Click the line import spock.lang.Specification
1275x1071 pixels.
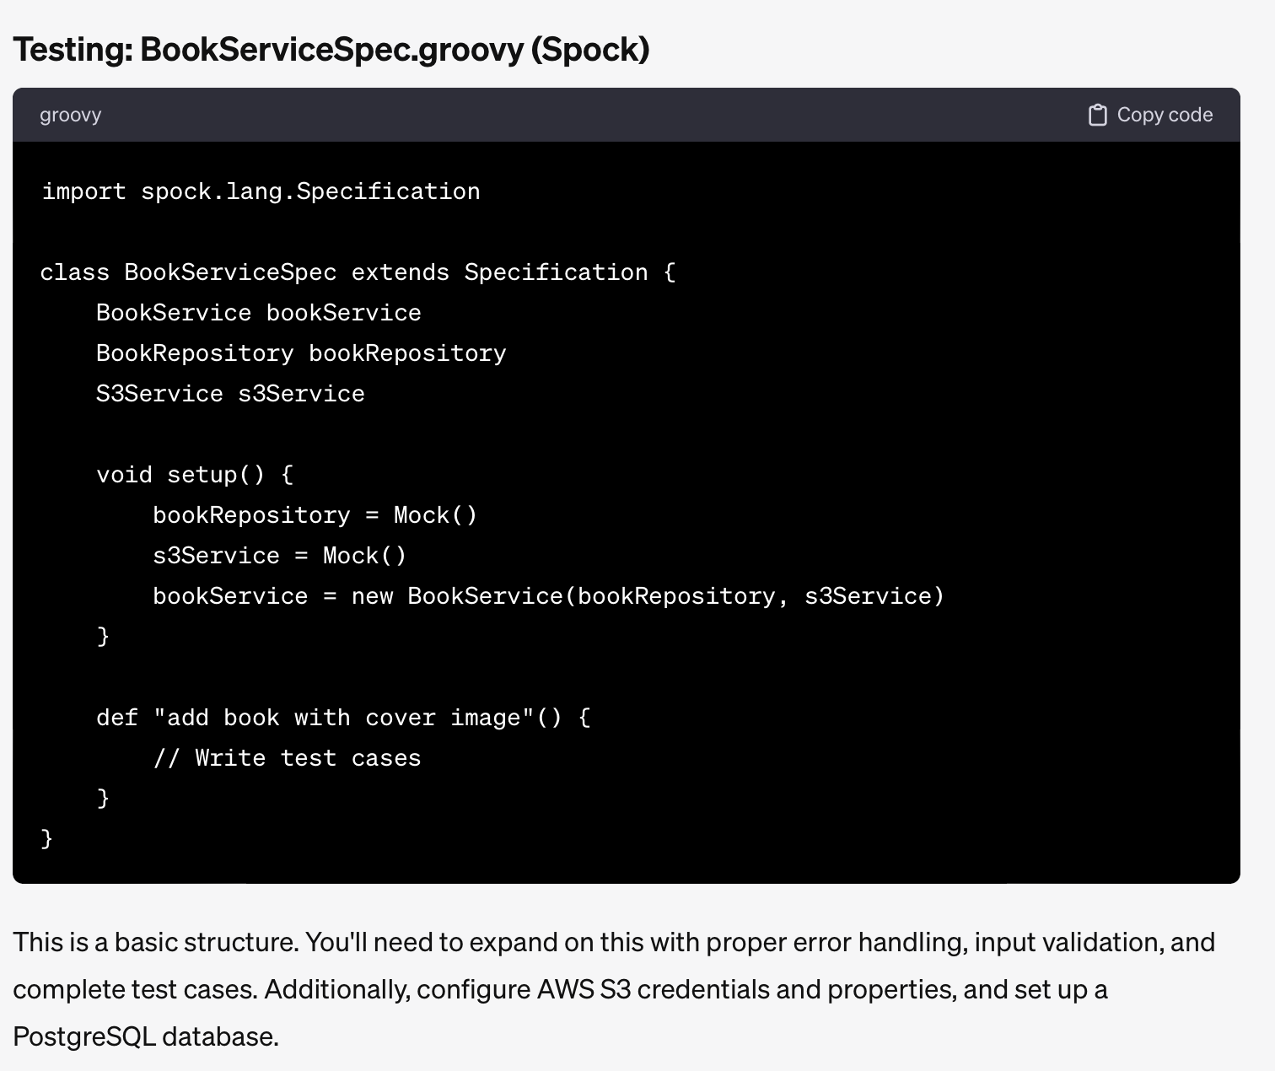(x=261, y=191)
